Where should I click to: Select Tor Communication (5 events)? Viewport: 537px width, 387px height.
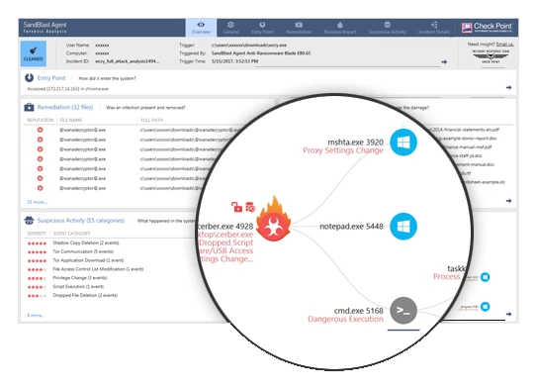(x=83, y=251)
